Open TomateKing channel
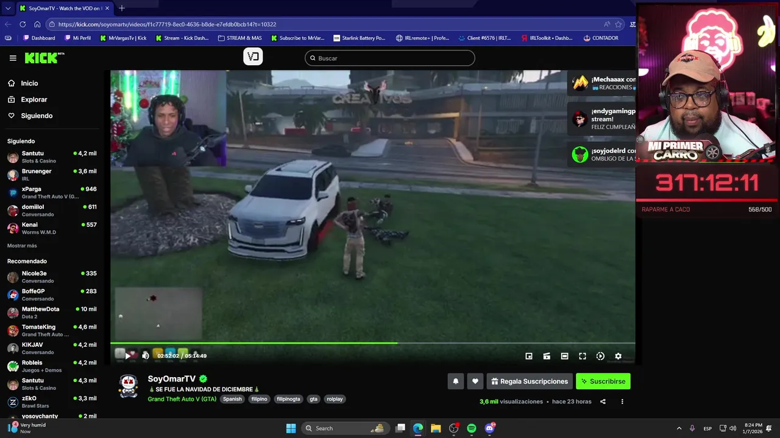 click(x=52, y=330)
